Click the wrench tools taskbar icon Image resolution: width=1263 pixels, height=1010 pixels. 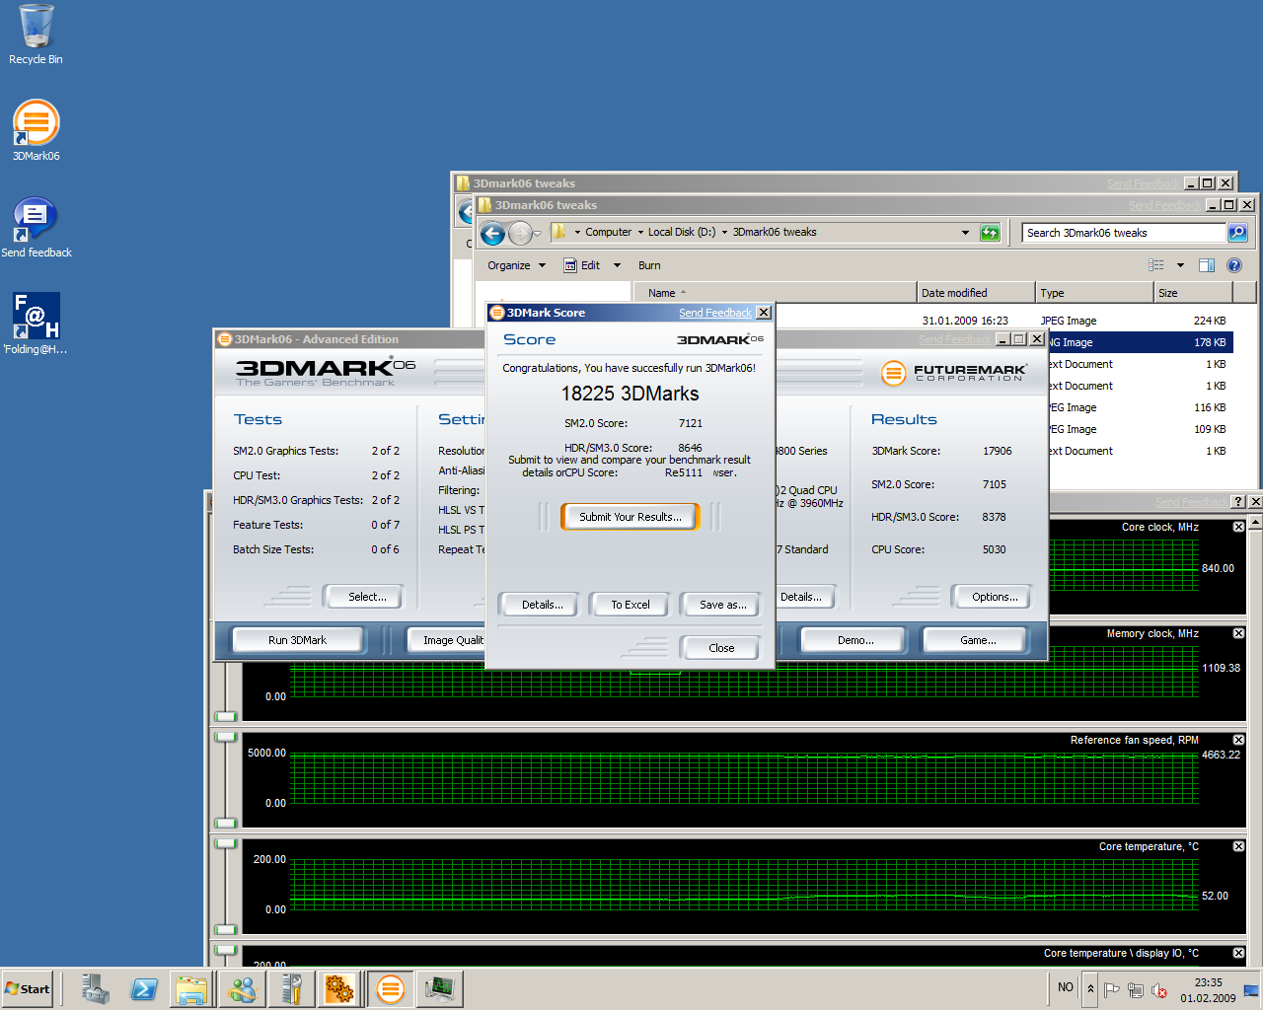[291, 988]
